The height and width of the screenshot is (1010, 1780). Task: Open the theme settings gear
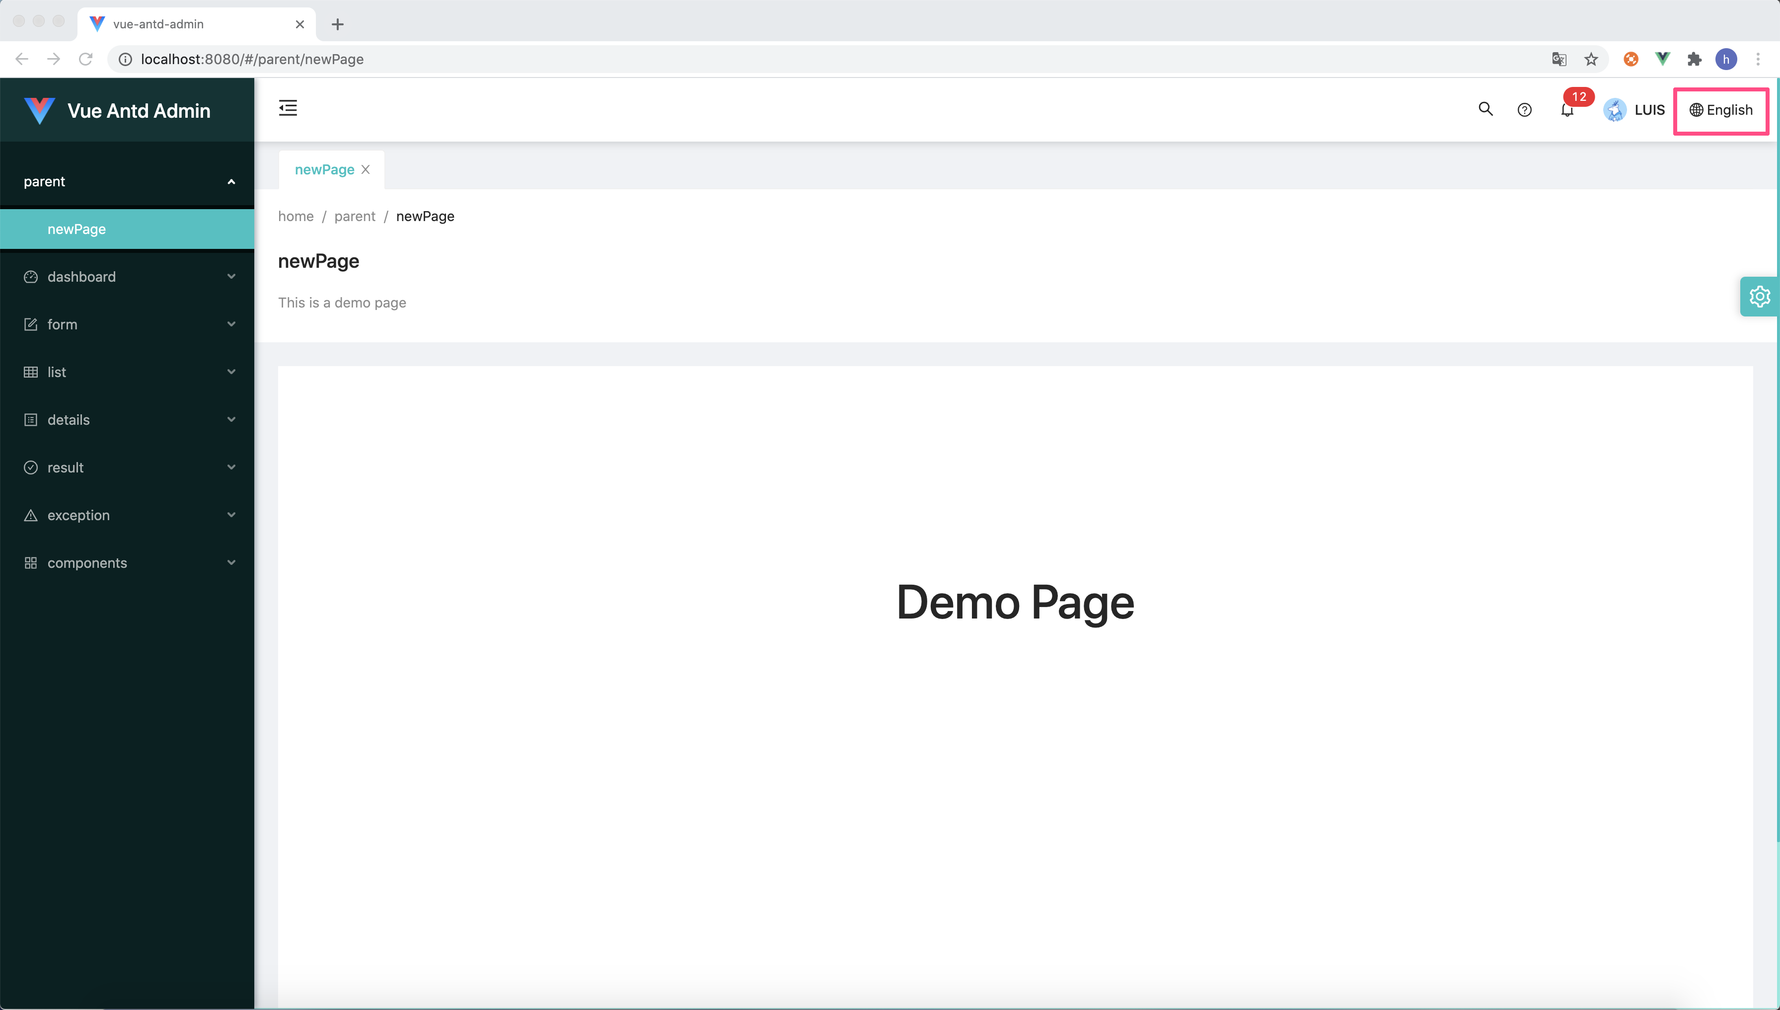click(1759, 296)
